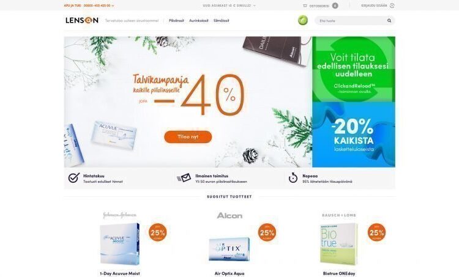
Task: Click the Kirjaudu sisään link
Action: (x=374, y=6)
